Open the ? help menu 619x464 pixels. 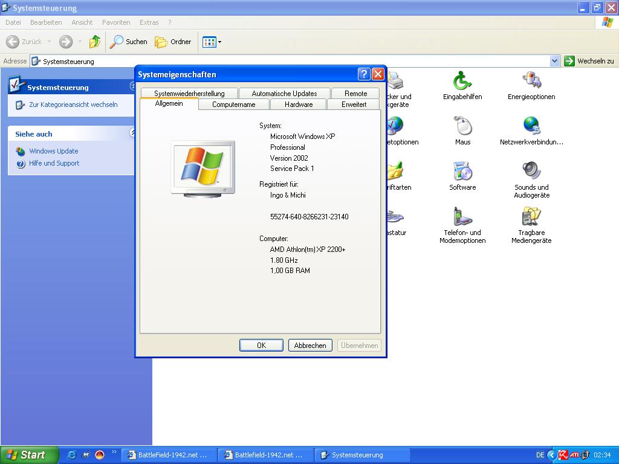pyautogui.click(x=170, y=22)
